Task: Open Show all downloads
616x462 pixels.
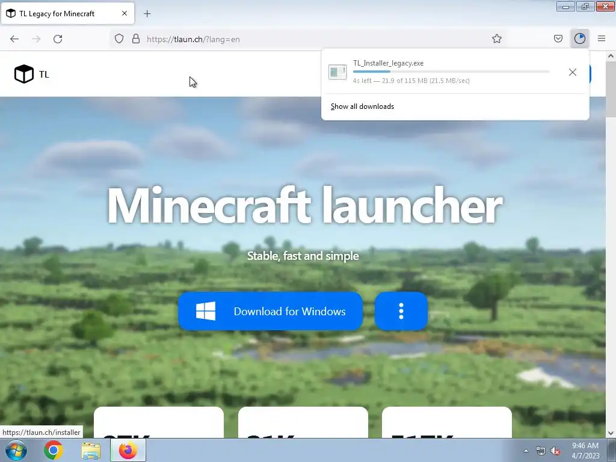Action: 362,106
